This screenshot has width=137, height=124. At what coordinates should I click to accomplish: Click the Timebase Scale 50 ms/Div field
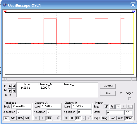(21, 106)
